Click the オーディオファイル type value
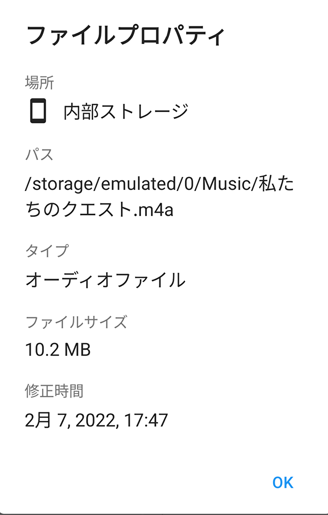Screen dimensions: 328x515 coord(105,280)
